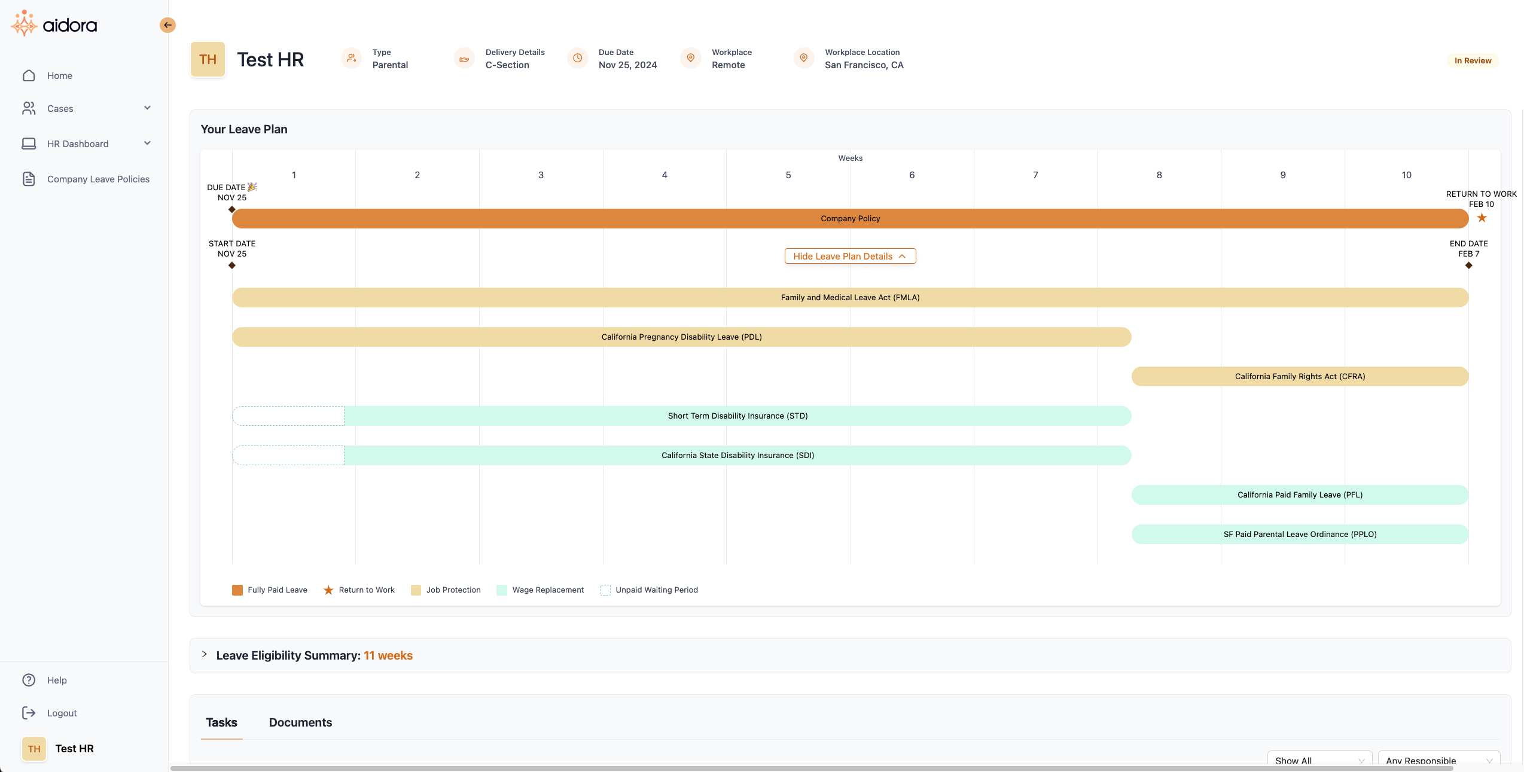
Task: Click the Help question mark icon
Action: point(29,680)
